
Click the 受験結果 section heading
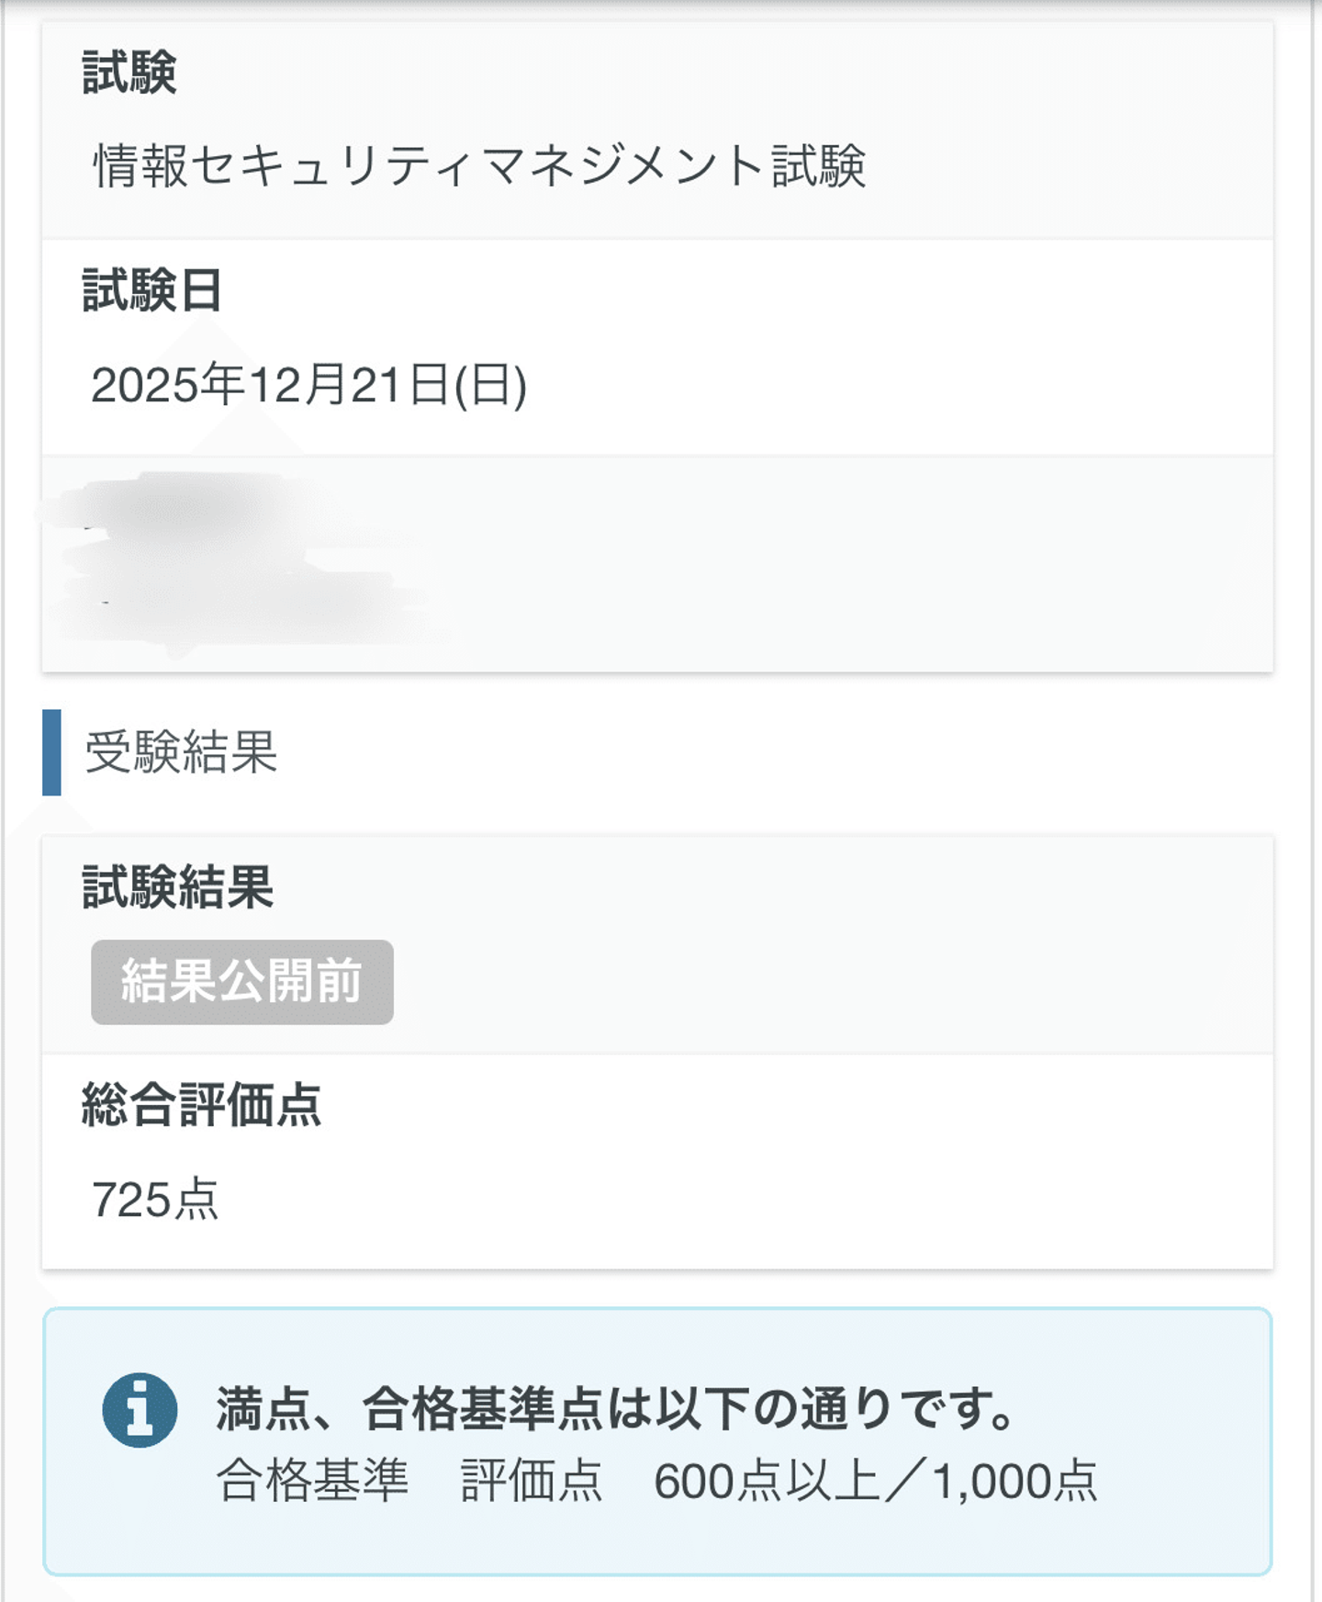182,752
